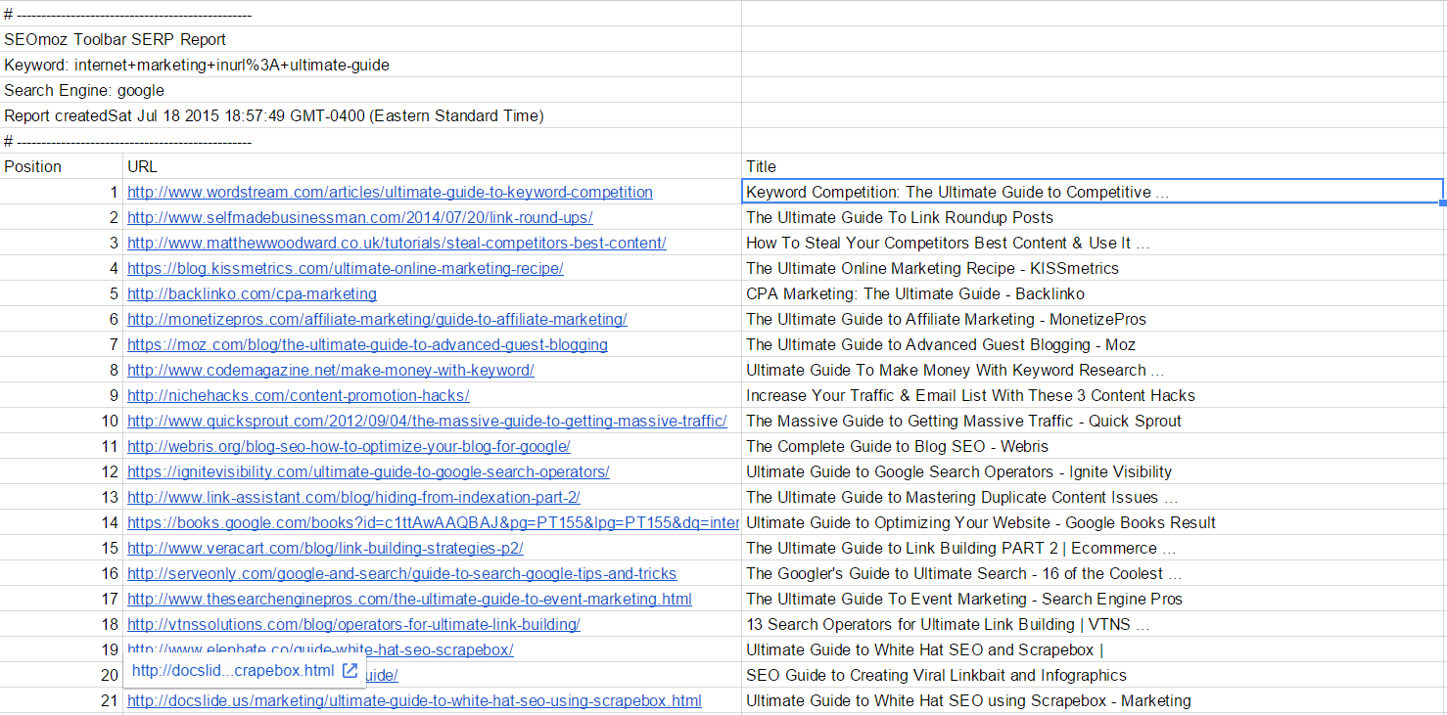Select title 'Optimizing Your Website - Google Books Result'

pos(1094,522)
